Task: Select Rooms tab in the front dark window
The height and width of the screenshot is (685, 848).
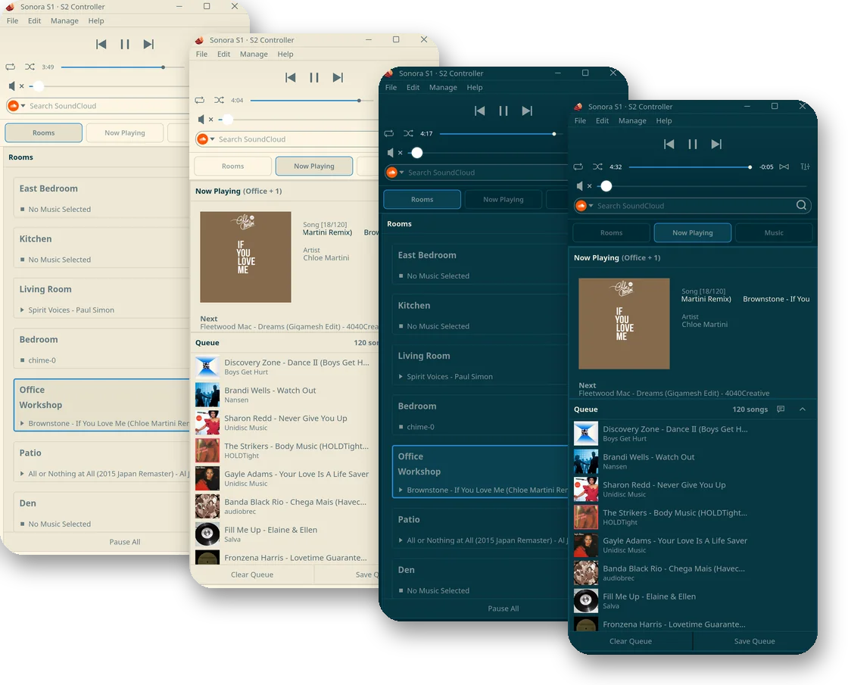Action: [x=611, y=232]
